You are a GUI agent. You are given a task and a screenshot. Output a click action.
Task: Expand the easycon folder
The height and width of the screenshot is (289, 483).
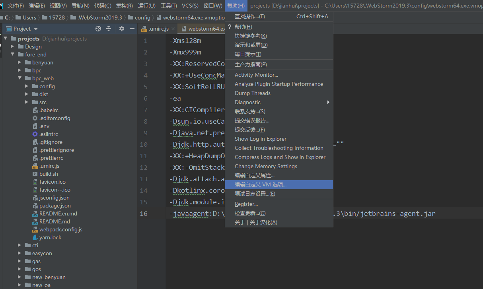pos(19,253)
